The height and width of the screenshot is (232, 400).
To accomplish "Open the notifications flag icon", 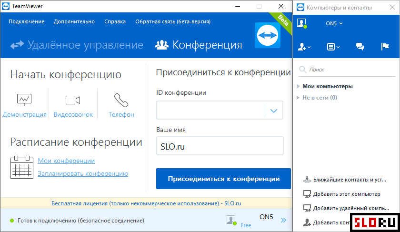I will click(385, 47).
